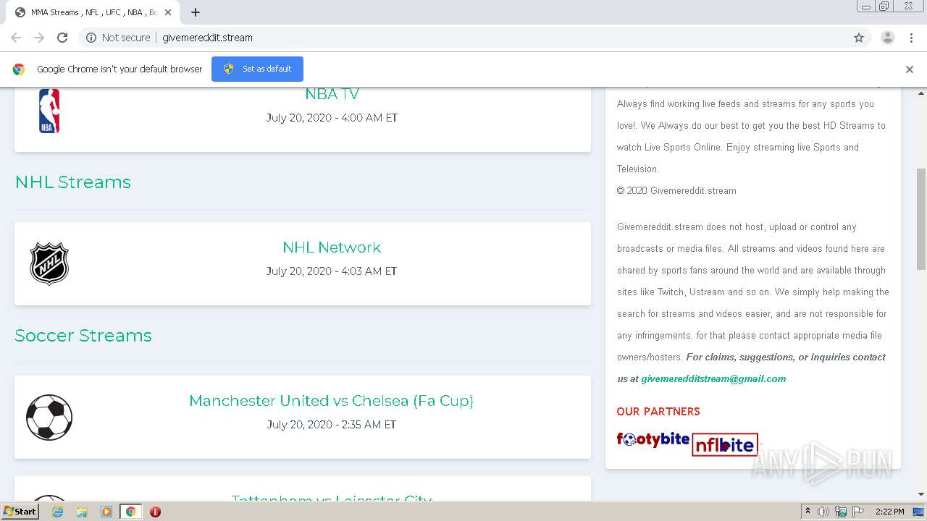View site info for the Not secure warning
Image resolution: width=927 pixels, height=521 pixels.
pos(118,38)
